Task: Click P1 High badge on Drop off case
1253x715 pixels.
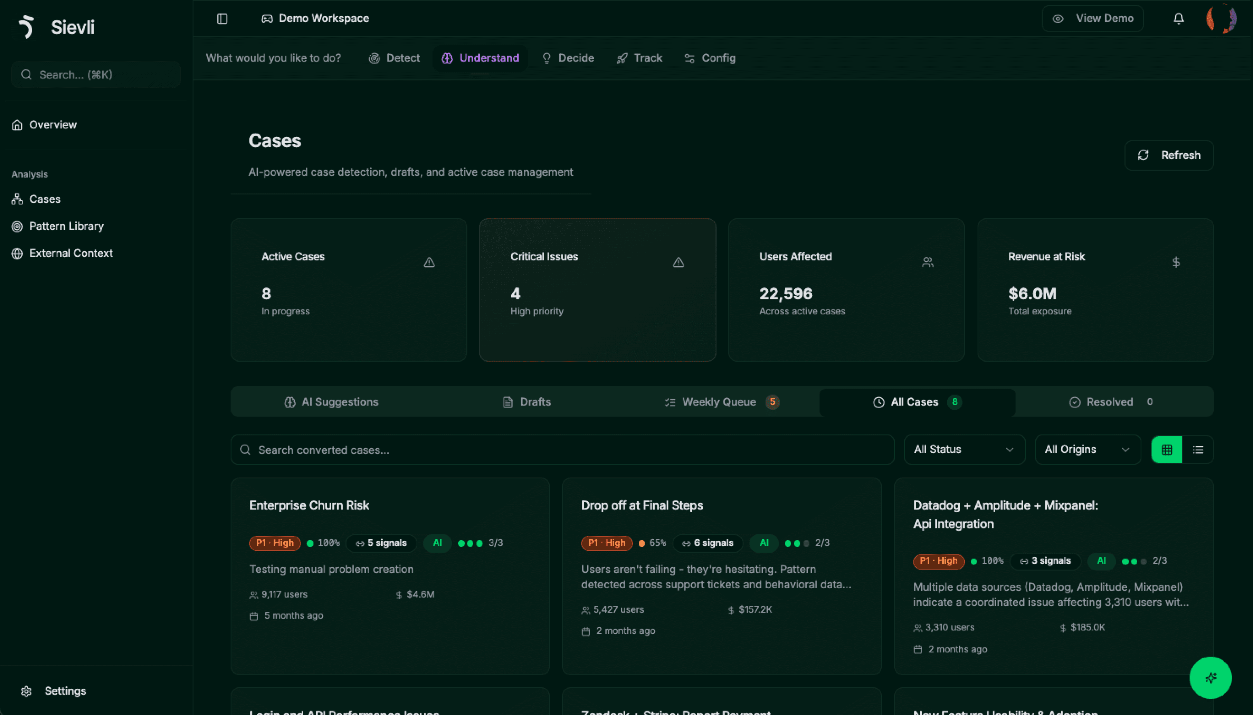Action: click(x=607, y=543)
